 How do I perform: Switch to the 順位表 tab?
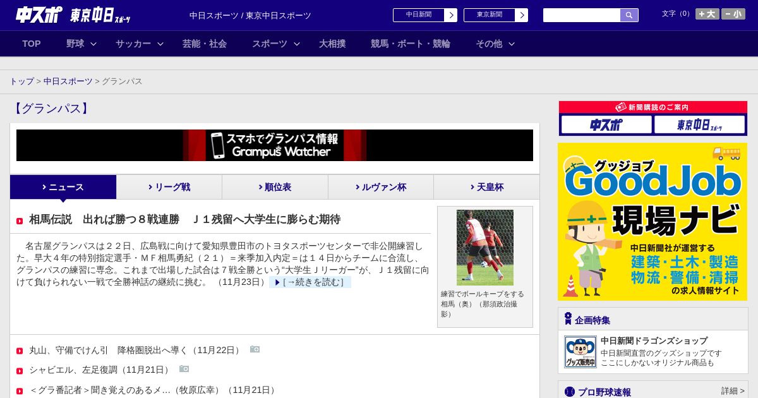click(x=275, y=187)
